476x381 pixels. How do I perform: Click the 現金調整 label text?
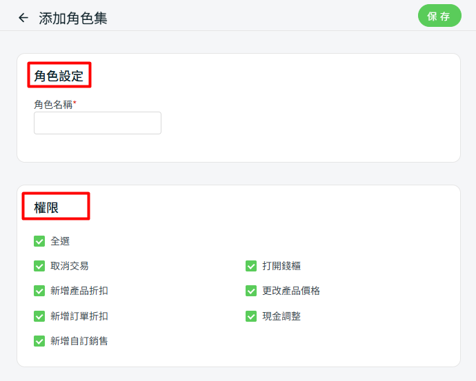(x=281, y=316)
